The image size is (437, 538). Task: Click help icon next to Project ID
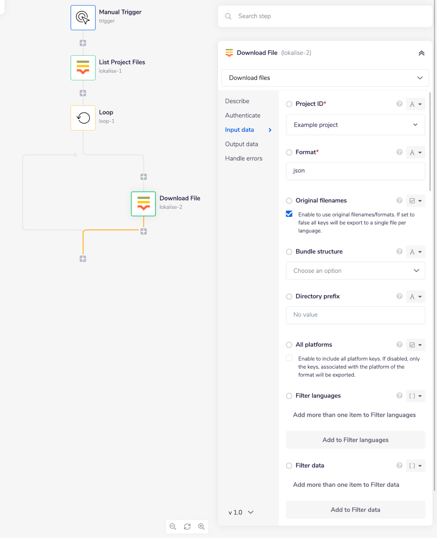[x=399, y=104]
